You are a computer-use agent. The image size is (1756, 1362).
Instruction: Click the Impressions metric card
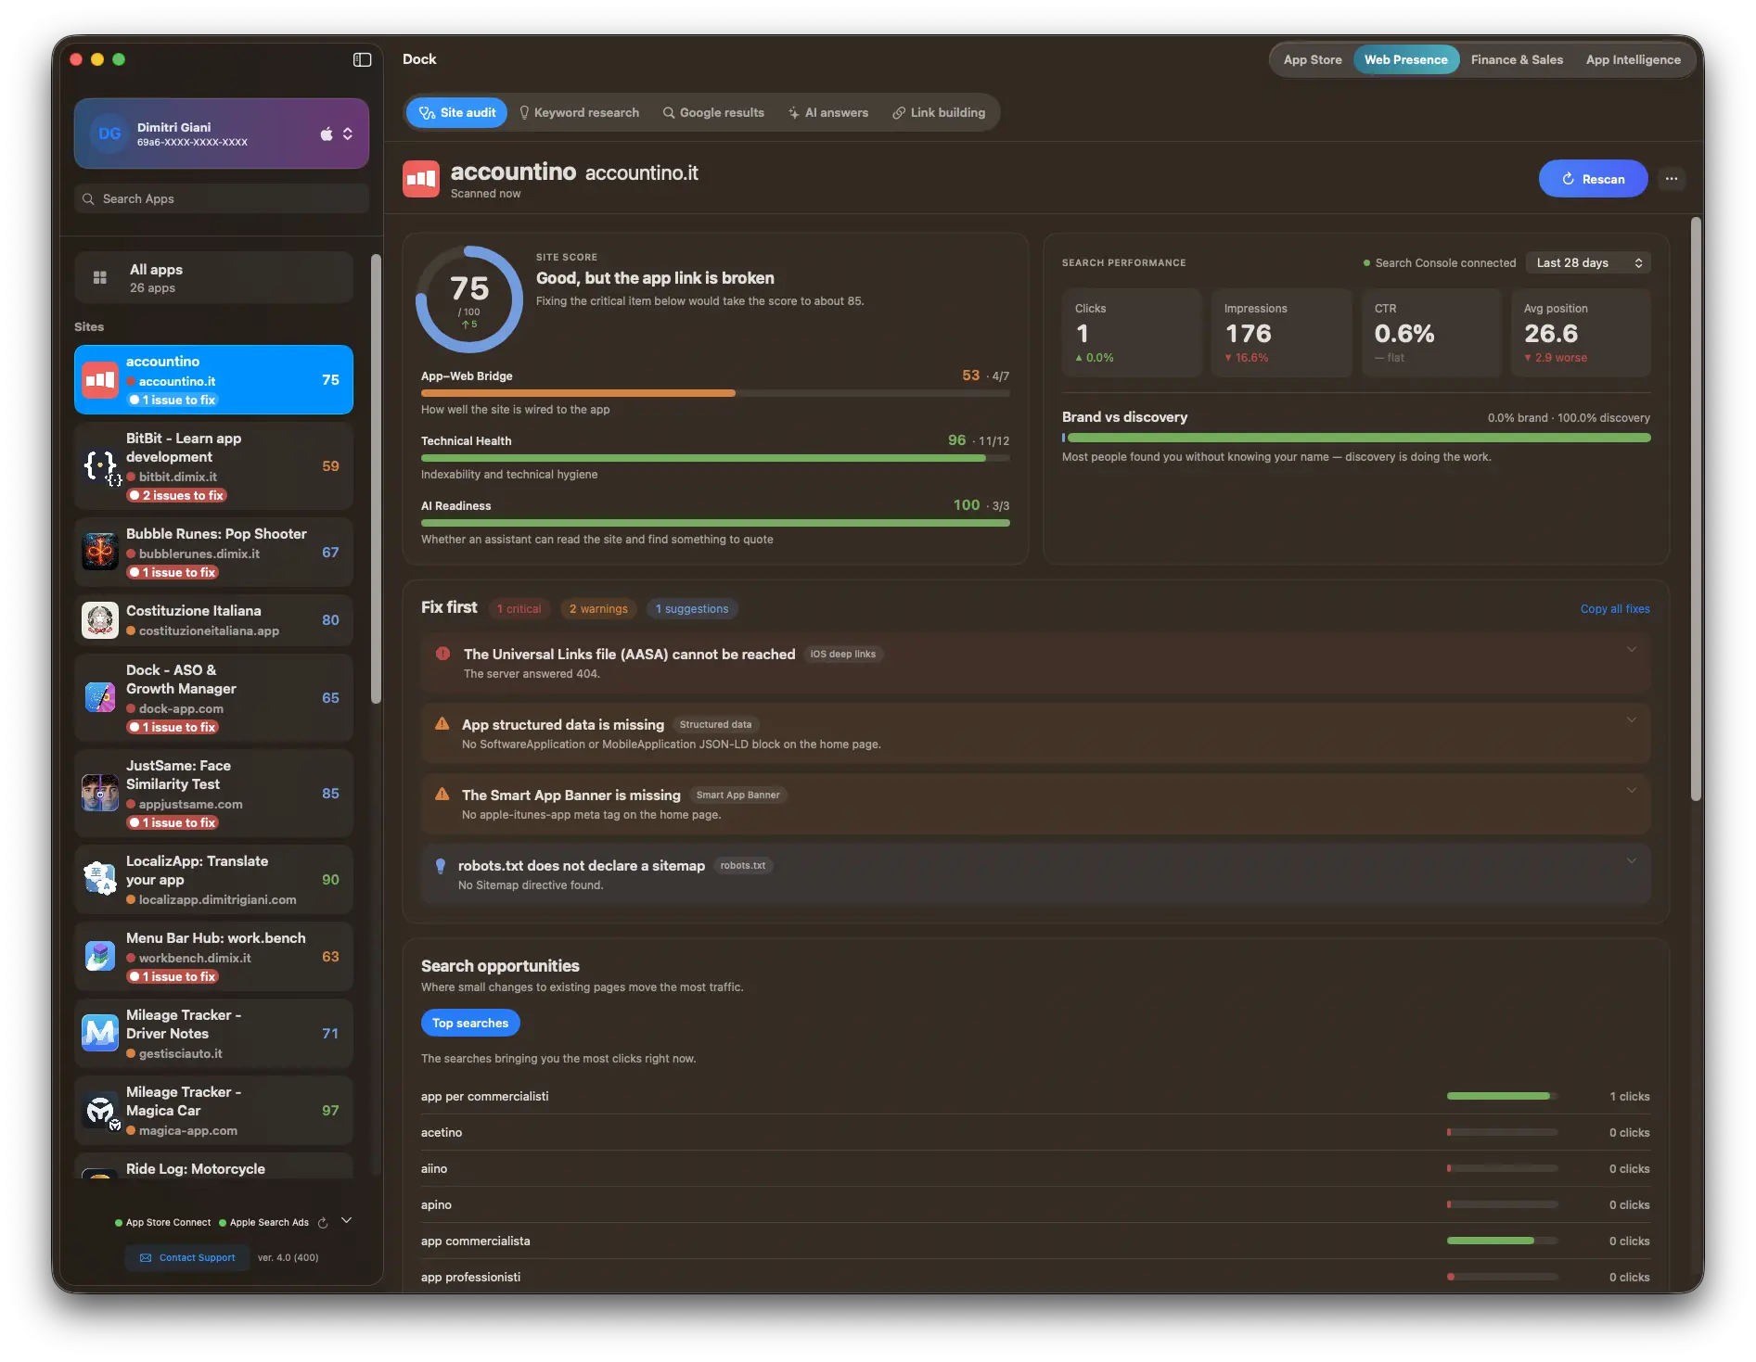coord(1281,333)
